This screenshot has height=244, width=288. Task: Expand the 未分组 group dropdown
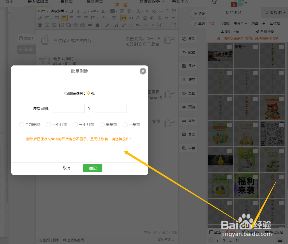click(x=240, y=23)
